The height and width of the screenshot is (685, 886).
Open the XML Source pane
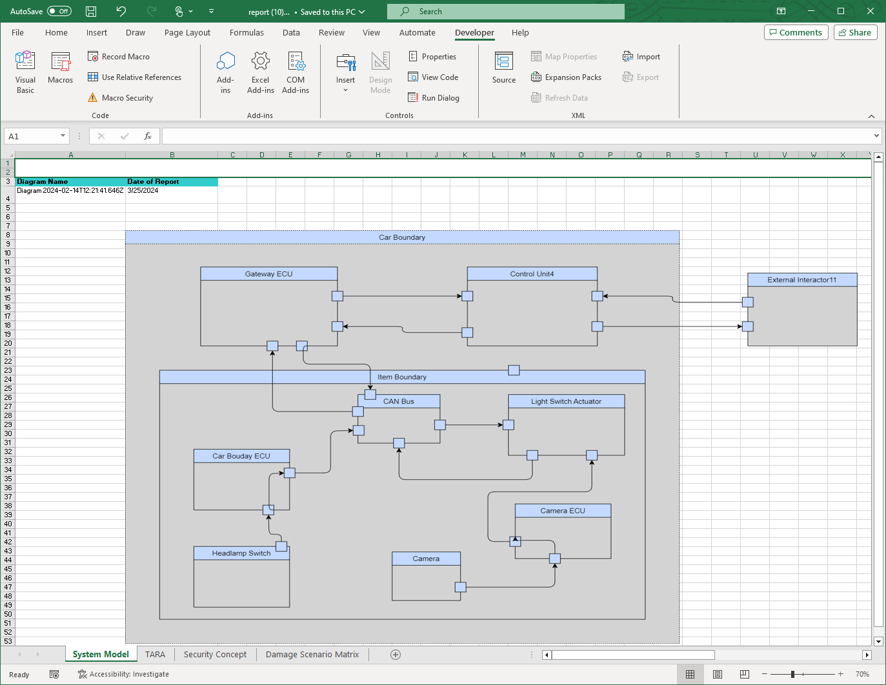pos(503,68)
